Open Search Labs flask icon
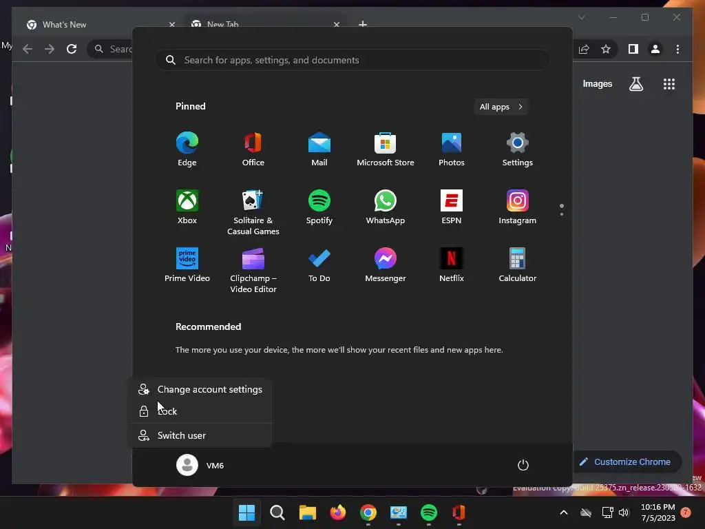Viewport: 705px width, 529px height. pos(635,83)
